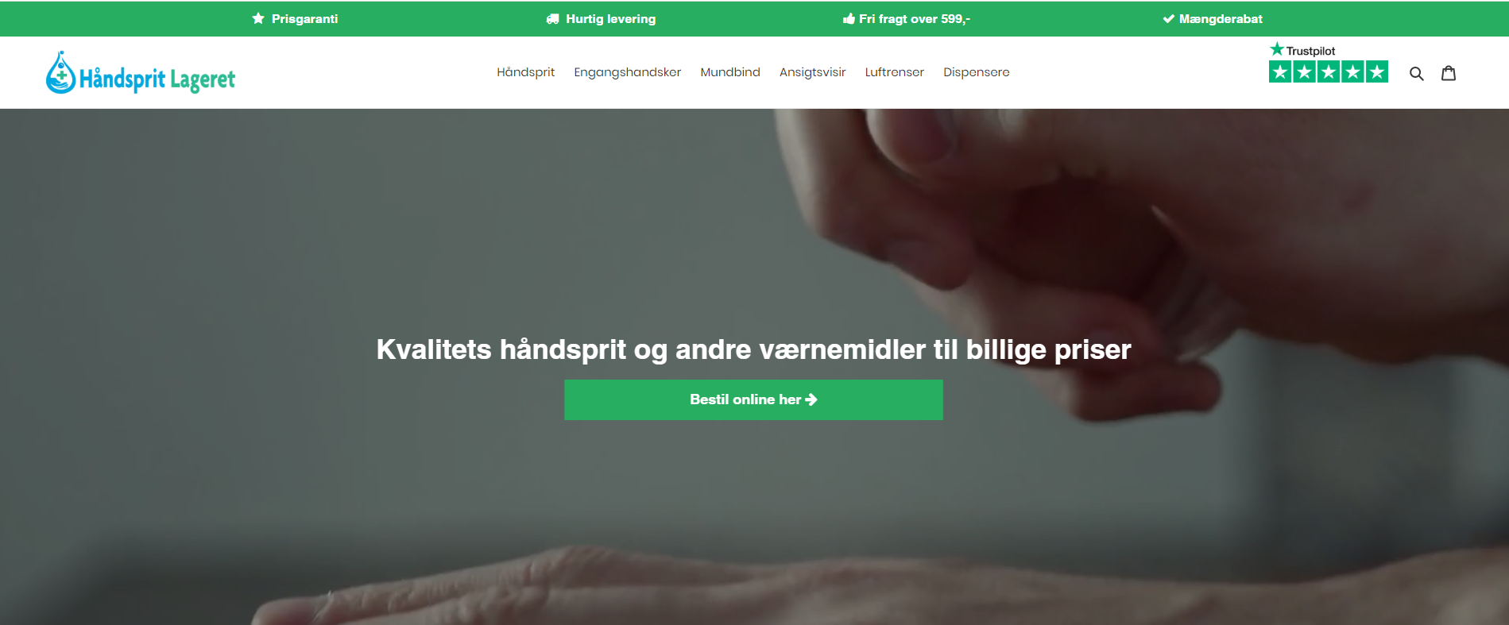Click the Trustpilot green star logo
This screenshot has height=625, width=1509.
1277,49
